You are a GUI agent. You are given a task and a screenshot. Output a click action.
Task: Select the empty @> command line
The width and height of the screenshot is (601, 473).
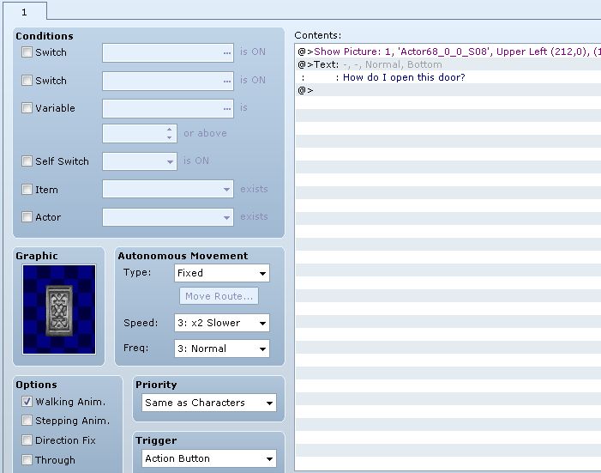[x=448, y=90]
